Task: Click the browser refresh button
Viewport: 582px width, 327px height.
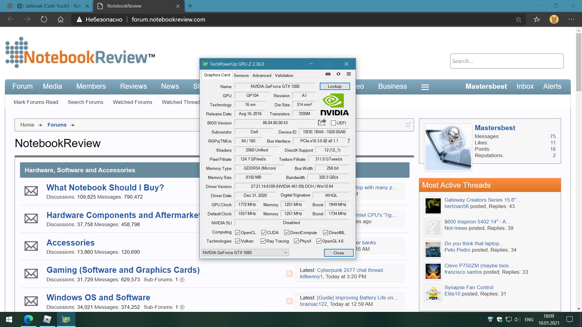Action: 44,19
